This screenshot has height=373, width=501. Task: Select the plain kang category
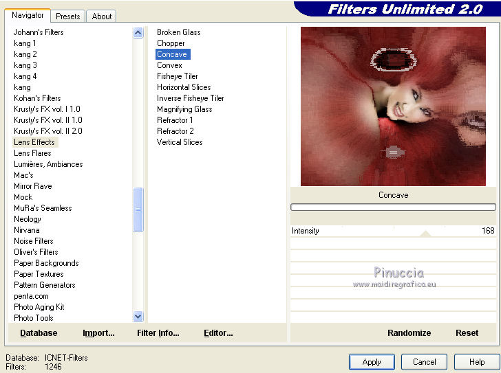pos(22,87)
